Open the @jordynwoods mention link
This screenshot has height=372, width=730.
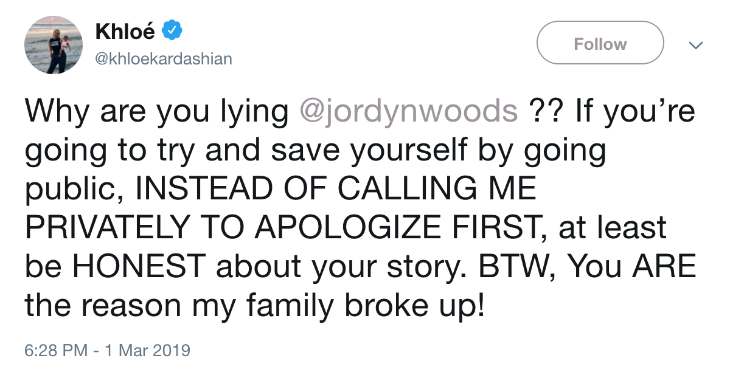point(409,112)
